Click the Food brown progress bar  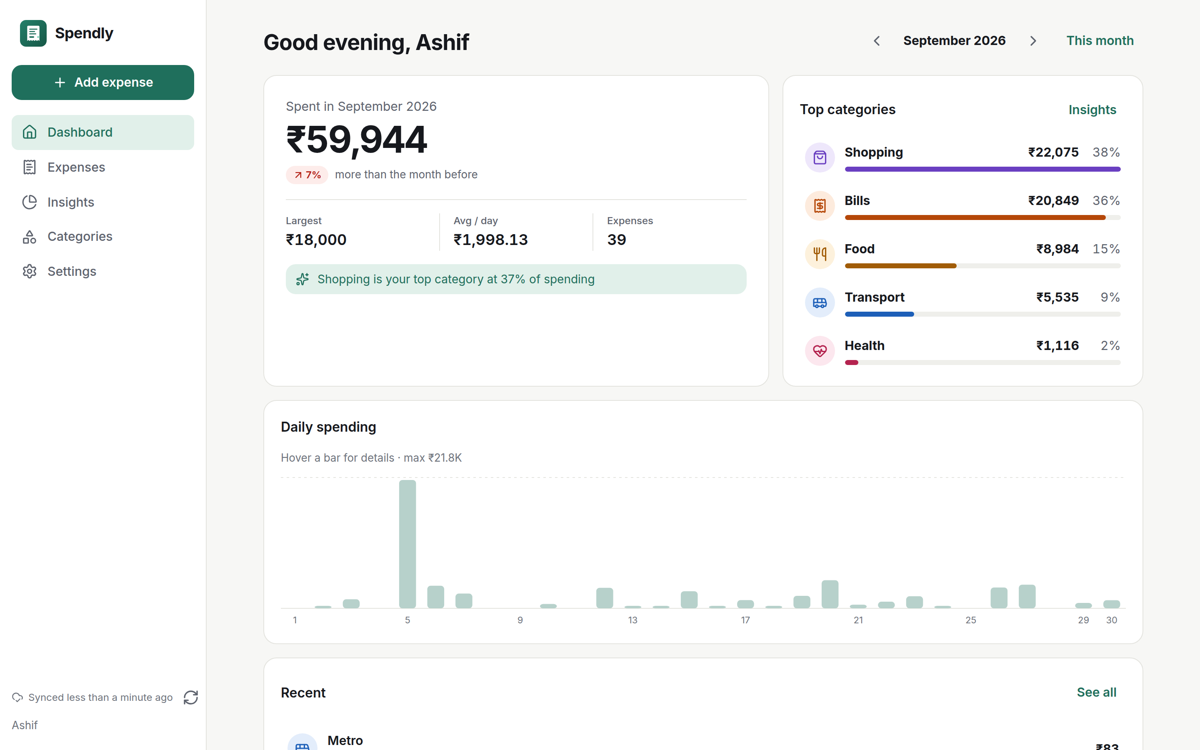pyautogui.click(x=900, y=266)
